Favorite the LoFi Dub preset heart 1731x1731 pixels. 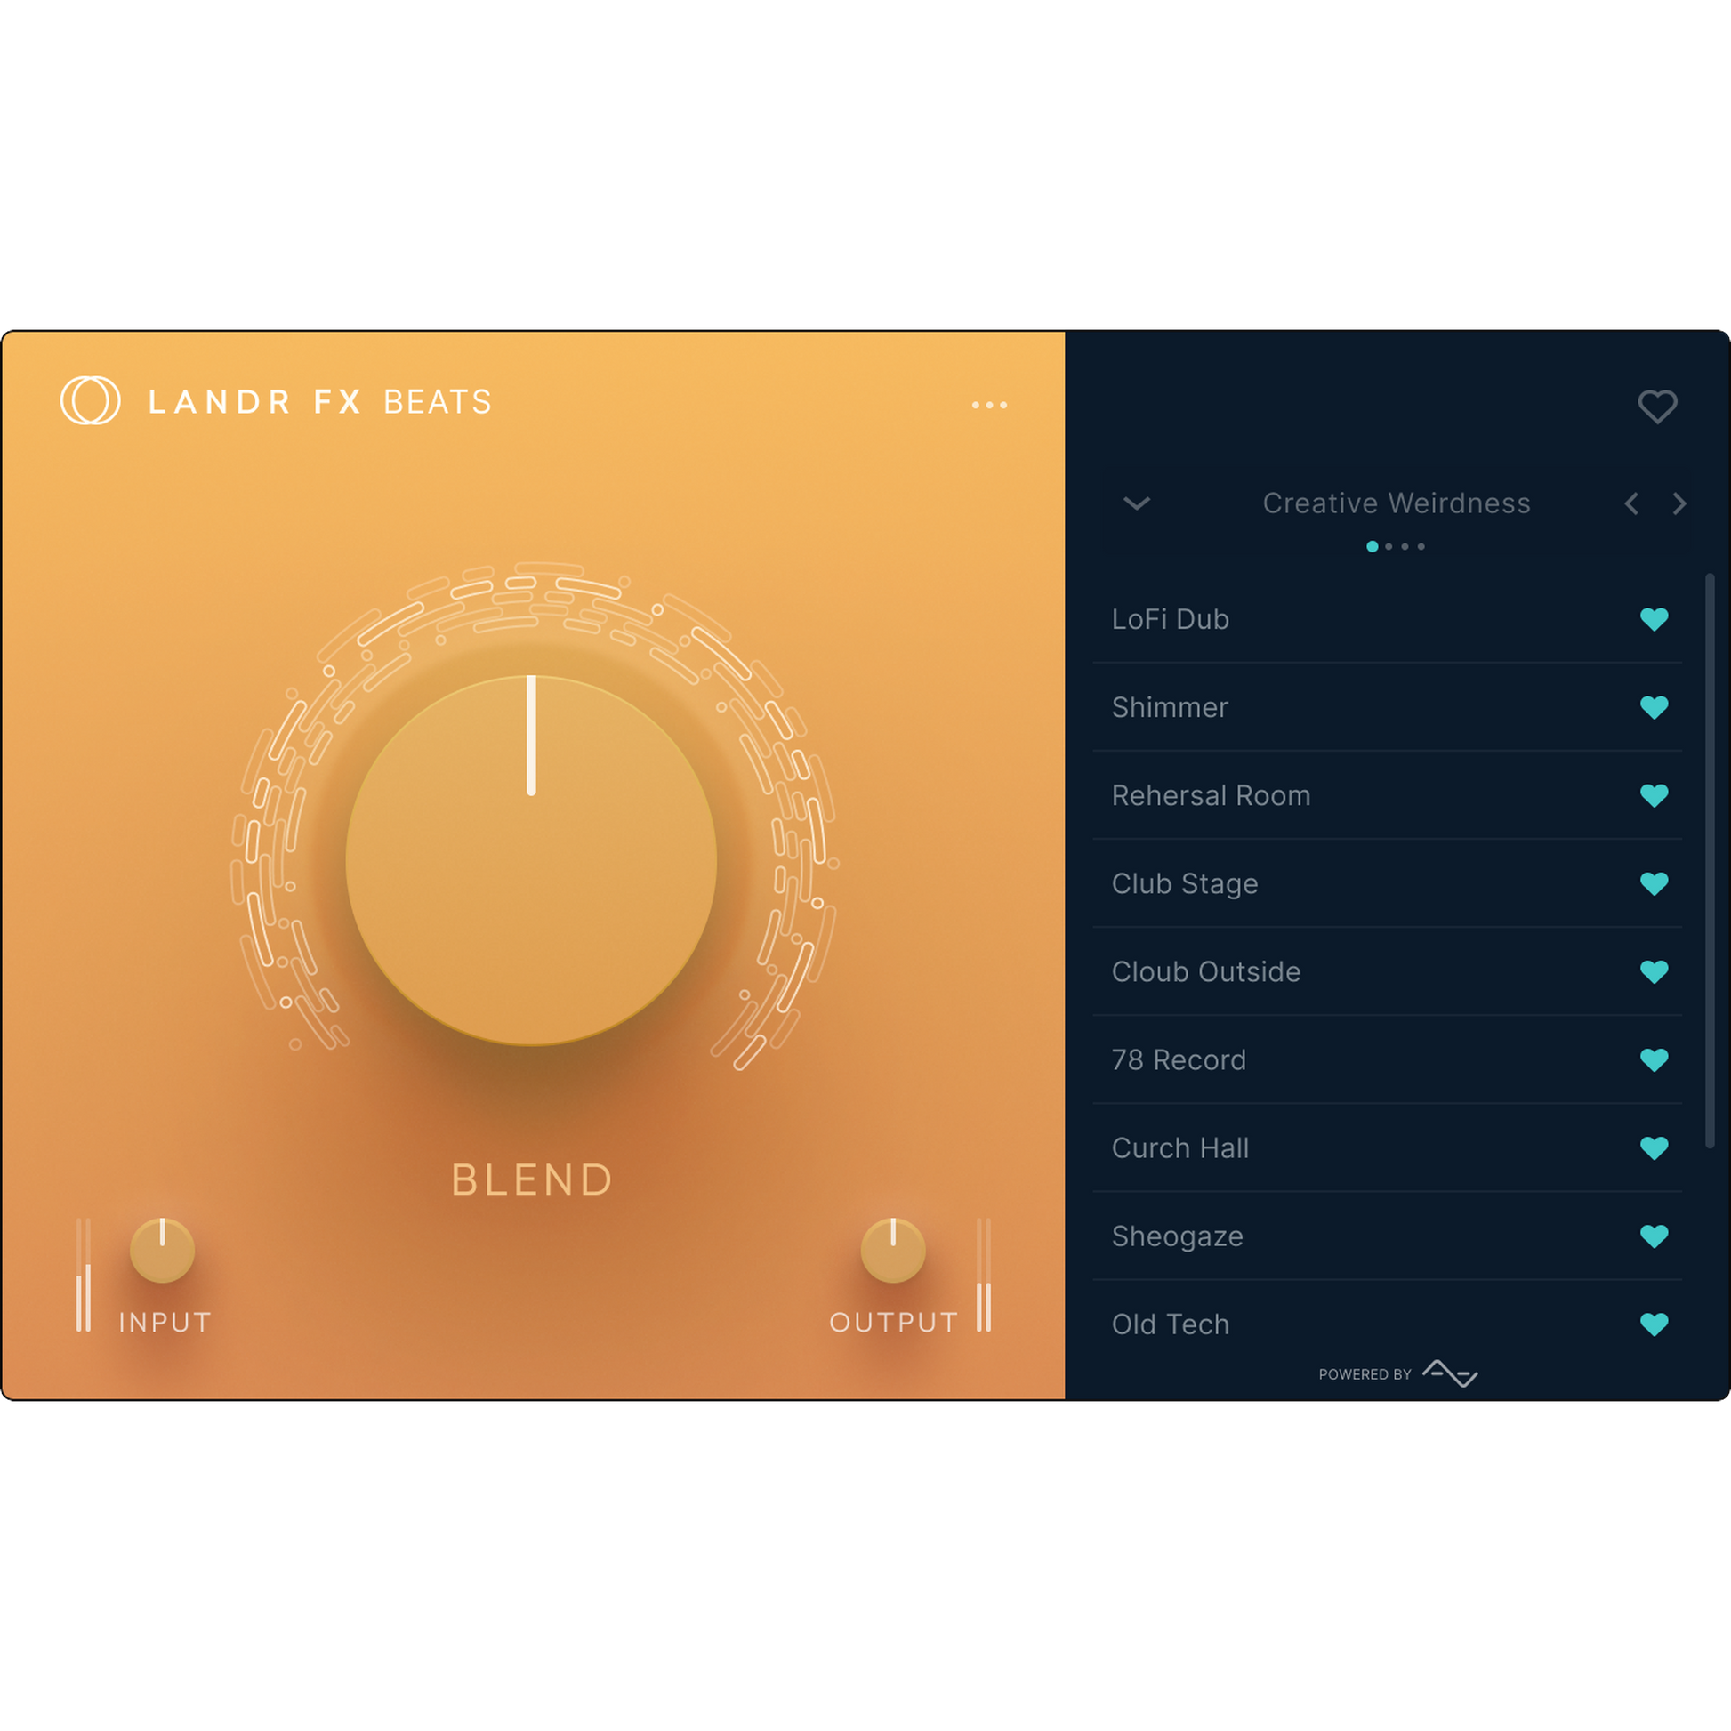tap(1655, 619)
